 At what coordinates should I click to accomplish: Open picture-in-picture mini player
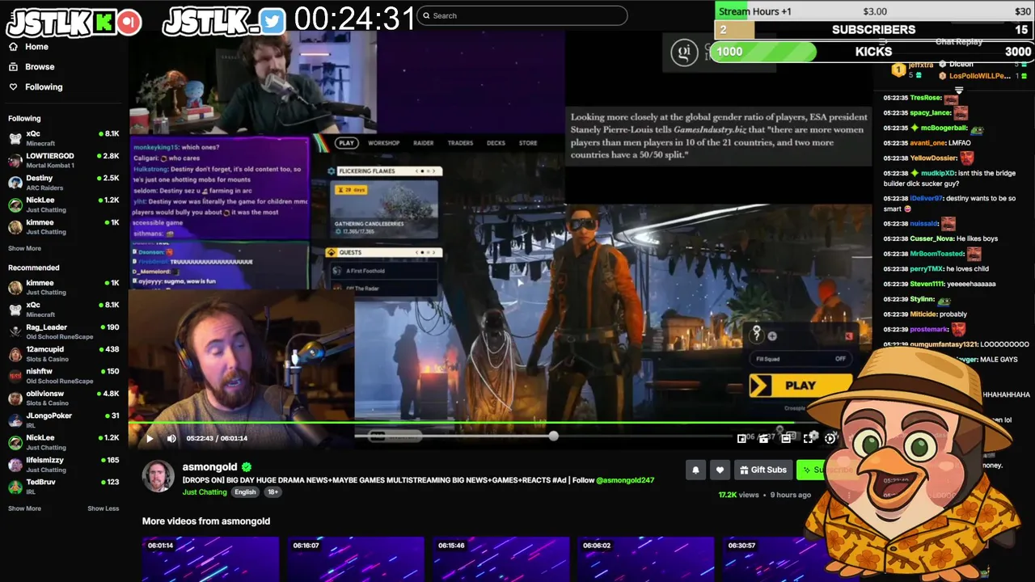click(741, 438)
